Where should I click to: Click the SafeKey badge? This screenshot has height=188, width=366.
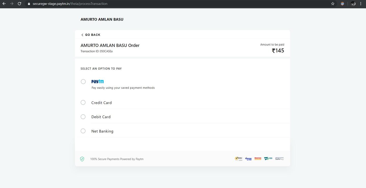click(x=279, y=159)
